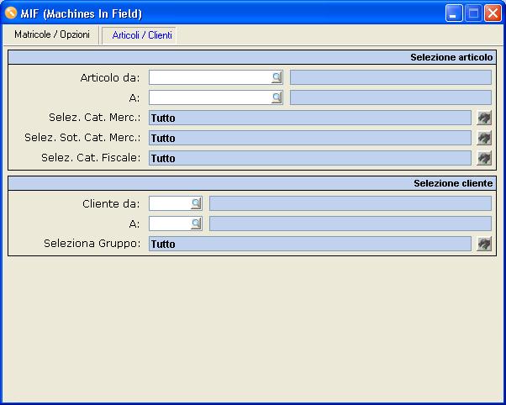Open lookup icon for client 'A' field
The image size is (506, 405).
tap(196, 224)
